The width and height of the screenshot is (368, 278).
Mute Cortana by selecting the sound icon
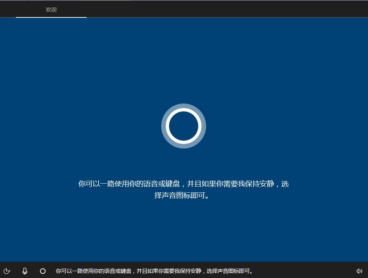click(359, 271)
